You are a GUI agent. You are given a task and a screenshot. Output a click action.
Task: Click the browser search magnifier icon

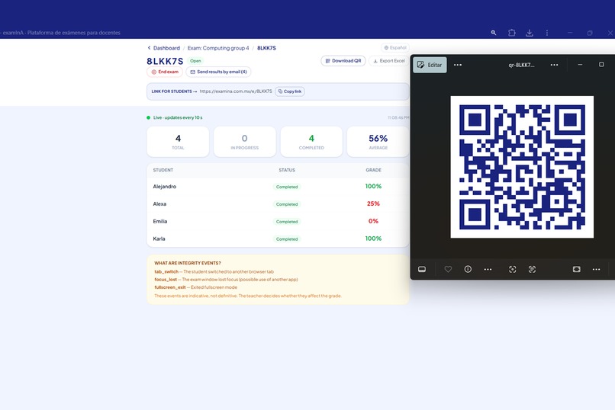click(x=494, y=33)
